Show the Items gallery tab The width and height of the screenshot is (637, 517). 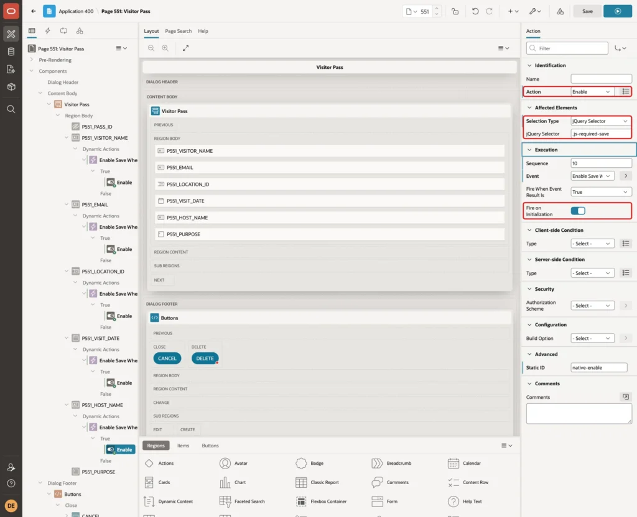pos(184,446)
